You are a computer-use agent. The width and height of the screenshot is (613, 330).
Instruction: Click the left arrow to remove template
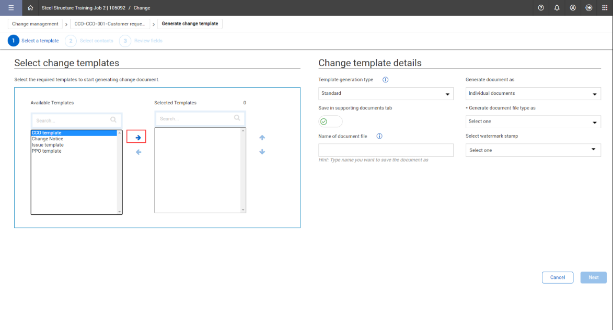(138, 152)
